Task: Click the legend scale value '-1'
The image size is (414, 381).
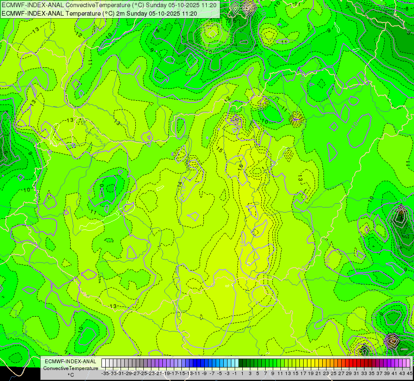Action: click(x=235, y=373)
